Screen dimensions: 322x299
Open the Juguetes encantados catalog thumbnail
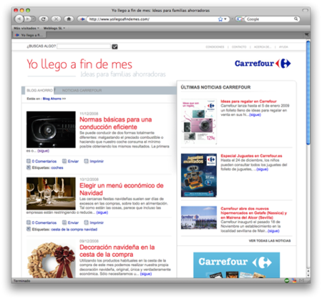click(199, 175)
